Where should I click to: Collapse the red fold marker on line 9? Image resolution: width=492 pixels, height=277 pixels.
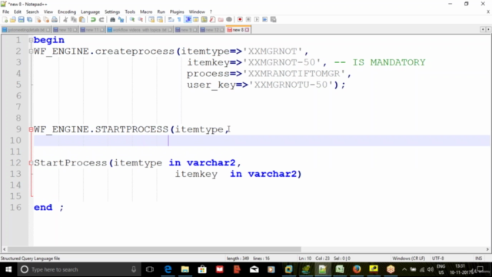pos(31,129)
